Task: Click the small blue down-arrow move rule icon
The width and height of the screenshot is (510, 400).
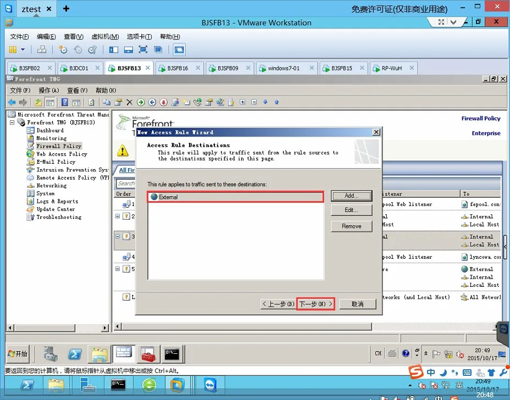Action: pos(265,102)
